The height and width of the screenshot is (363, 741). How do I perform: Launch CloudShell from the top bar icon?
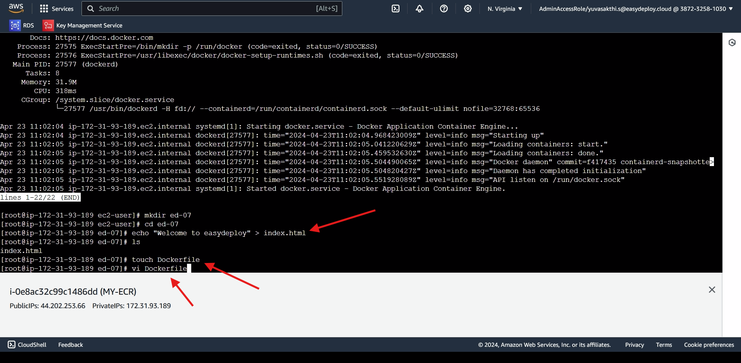(x=396, y=8)
